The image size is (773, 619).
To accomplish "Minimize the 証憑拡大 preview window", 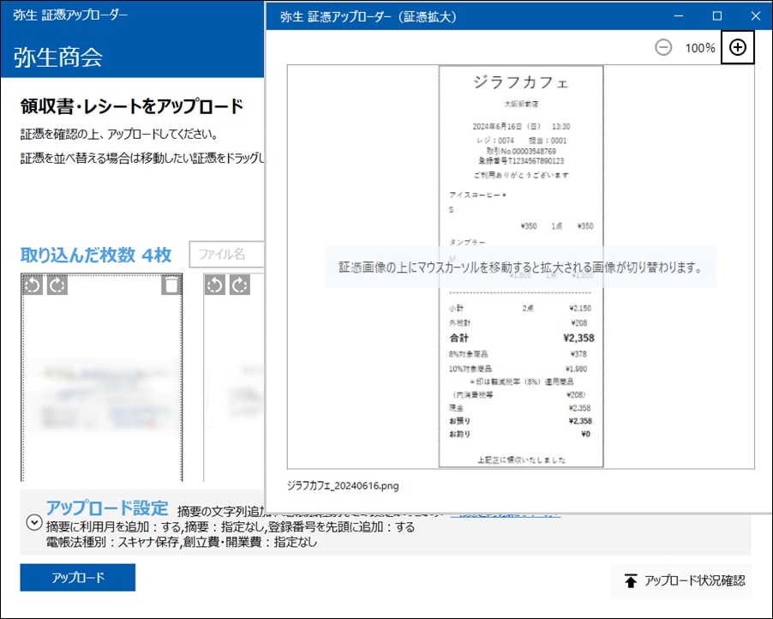I will tap(679, 15).
